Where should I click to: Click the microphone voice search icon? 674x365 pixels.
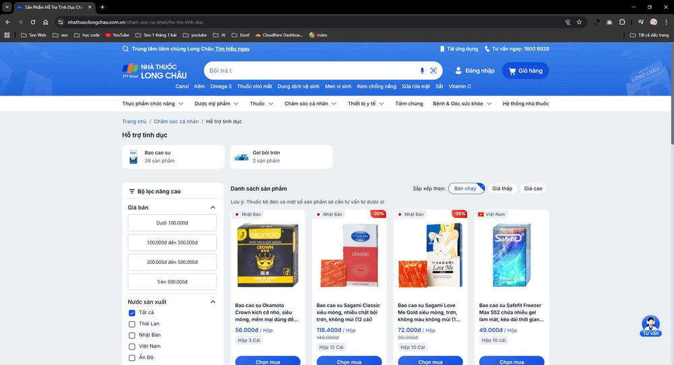[x=422, y=71]
